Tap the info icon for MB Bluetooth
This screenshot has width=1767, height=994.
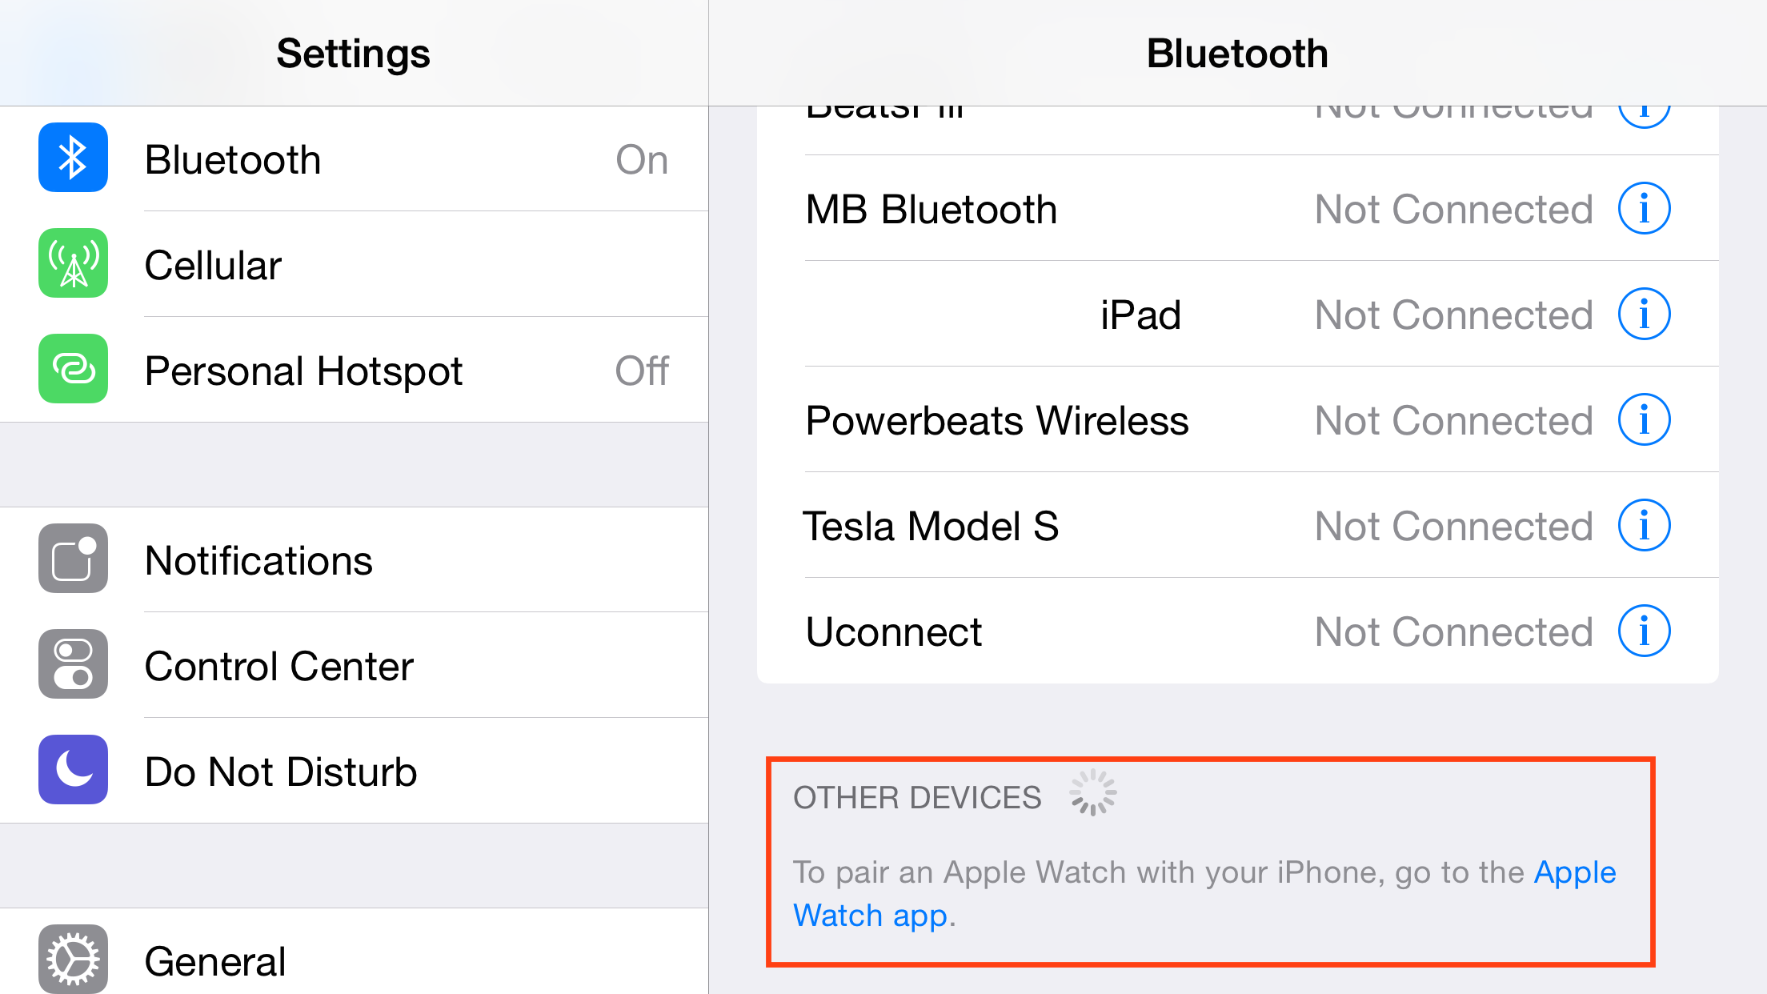1644,208
